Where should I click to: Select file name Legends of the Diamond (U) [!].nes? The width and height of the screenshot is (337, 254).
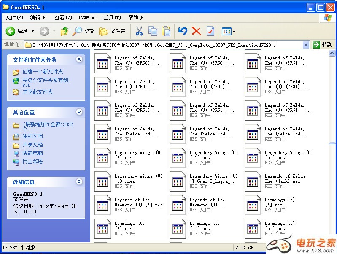coord(138,203)
